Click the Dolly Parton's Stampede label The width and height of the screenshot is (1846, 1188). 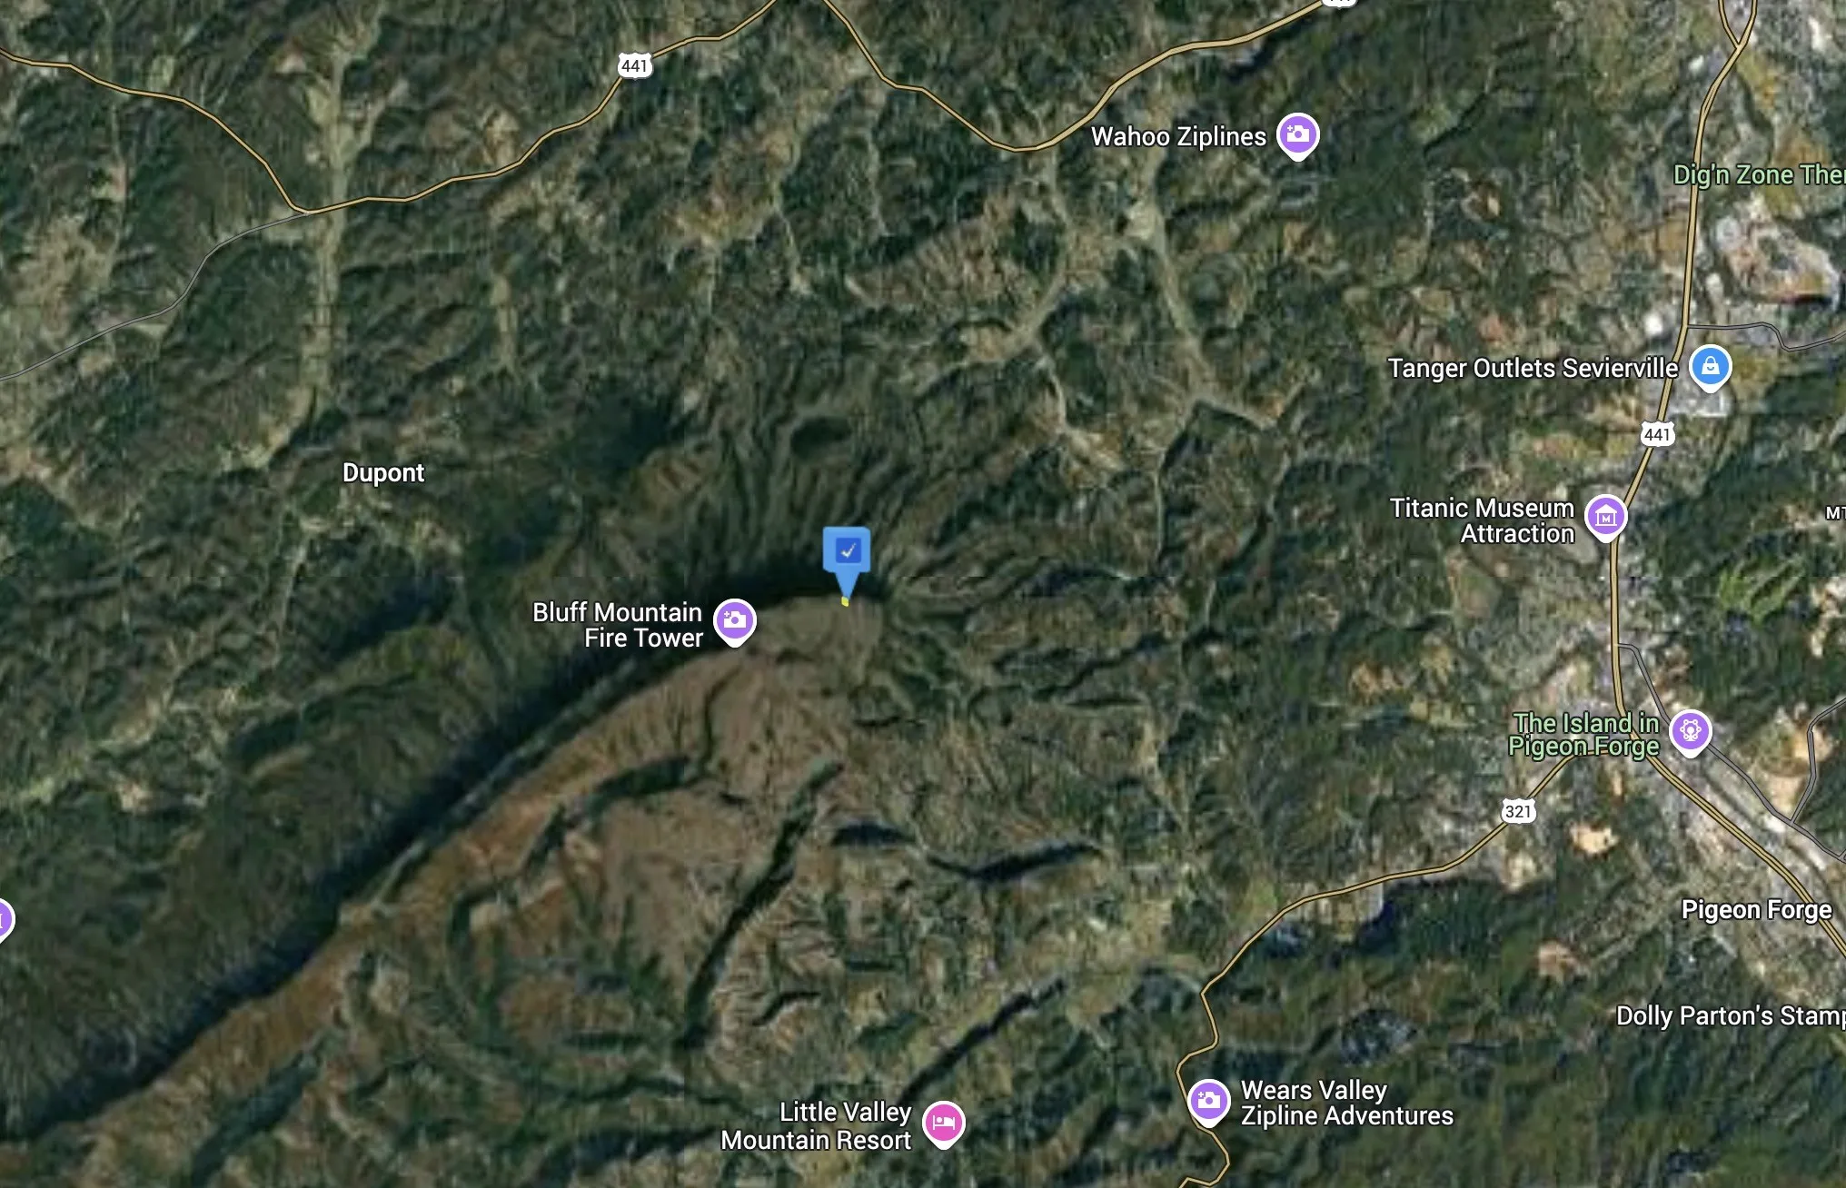click(1731, 1015)
